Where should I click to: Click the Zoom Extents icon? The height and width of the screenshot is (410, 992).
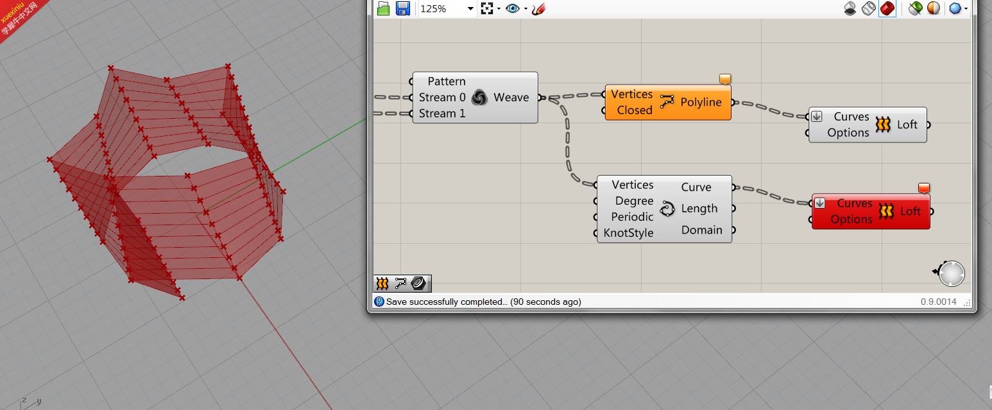[487, 8]
